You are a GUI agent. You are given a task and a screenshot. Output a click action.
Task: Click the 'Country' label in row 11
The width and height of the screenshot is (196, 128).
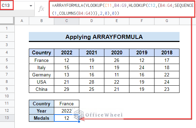(42, 104)
